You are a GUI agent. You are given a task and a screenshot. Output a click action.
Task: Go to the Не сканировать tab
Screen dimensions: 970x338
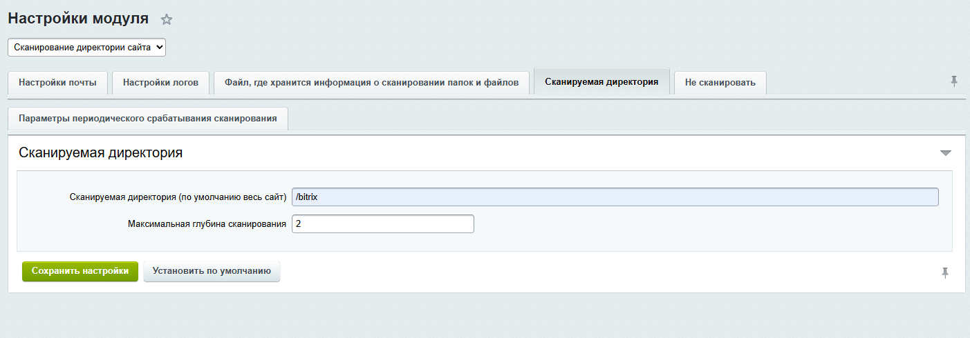[x=720, y=83]
